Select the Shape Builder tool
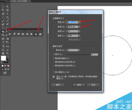Image resolution: width=132 pixels, height=110 pixels. [3, 35]
